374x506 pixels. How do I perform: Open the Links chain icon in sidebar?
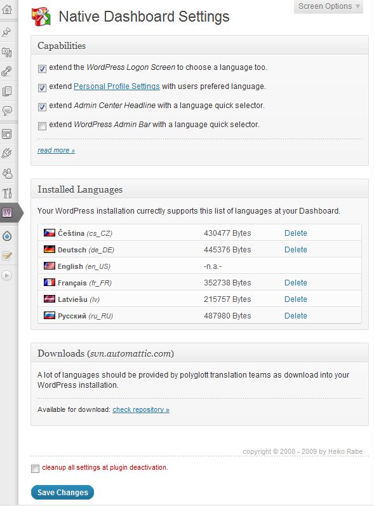[x=7, y=71]
